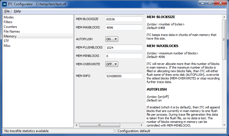This screenshot has width=229, height=136.
Task: Open the File menu
Action: click(x=7, y=11)
